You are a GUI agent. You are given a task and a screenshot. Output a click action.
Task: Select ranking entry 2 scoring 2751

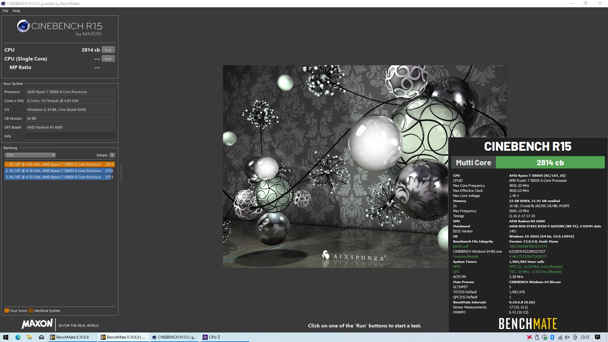60,171
